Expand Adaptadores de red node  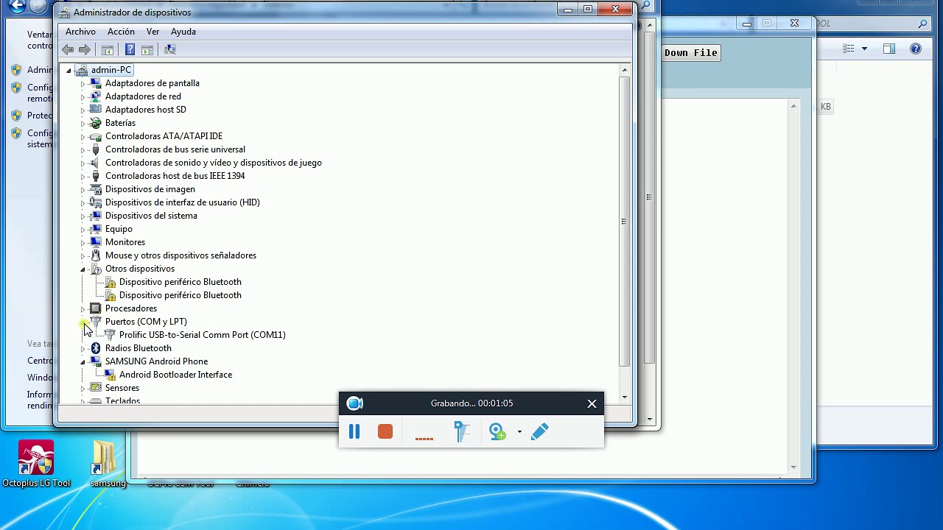pyautogui.click(x=83, y=97)
